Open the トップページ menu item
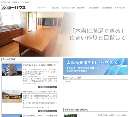 click(43, 8)
